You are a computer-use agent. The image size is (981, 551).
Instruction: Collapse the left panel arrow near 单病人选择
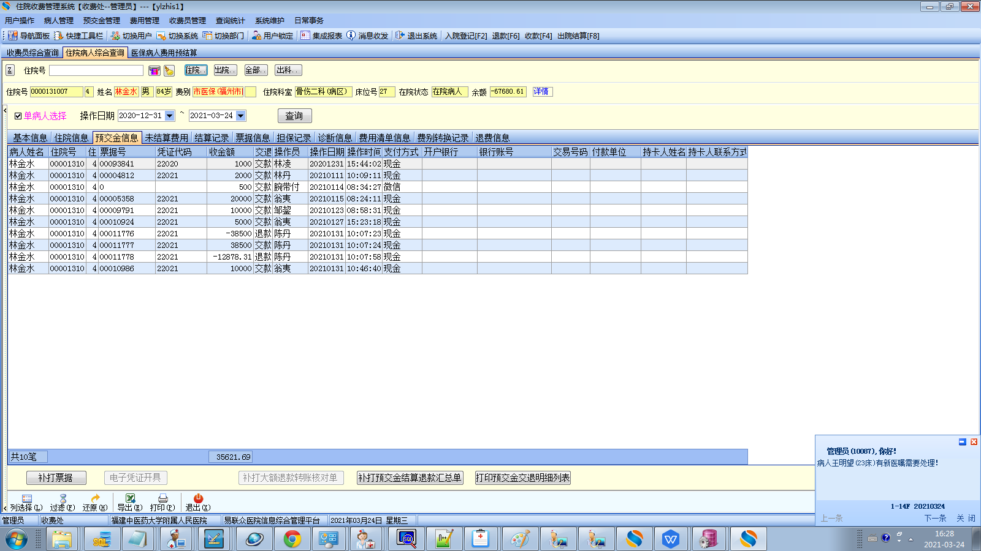tap(5, 111)
